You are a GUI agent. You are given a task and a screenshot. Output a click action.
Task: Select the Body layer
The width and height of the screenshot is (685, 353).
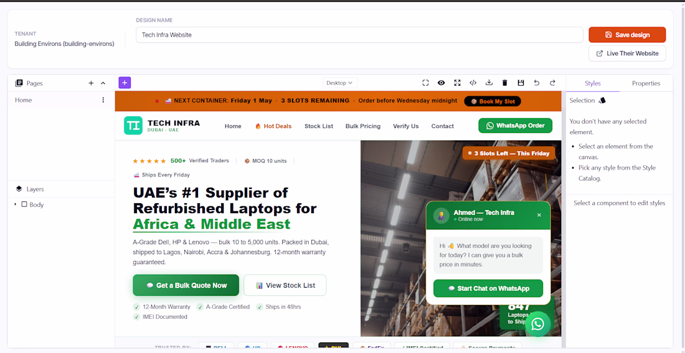point(33,204)
